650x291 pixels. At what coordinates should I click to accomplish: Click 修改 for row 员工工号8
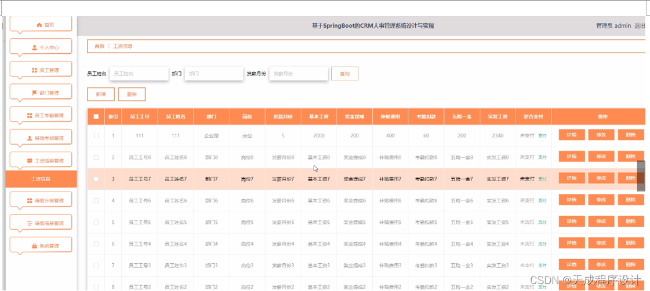[x=601, y=156]
